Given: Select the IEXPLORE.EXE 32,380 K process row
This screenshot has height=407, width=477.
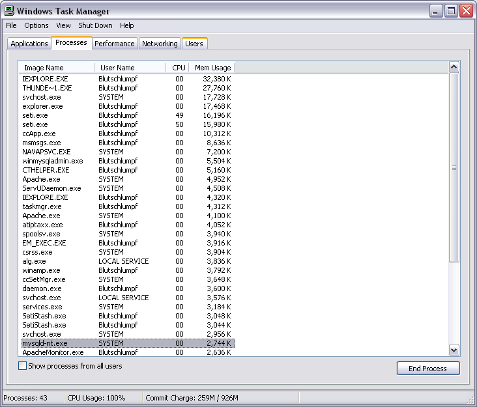Looking at the screenshot, I should tap(128, 79).
